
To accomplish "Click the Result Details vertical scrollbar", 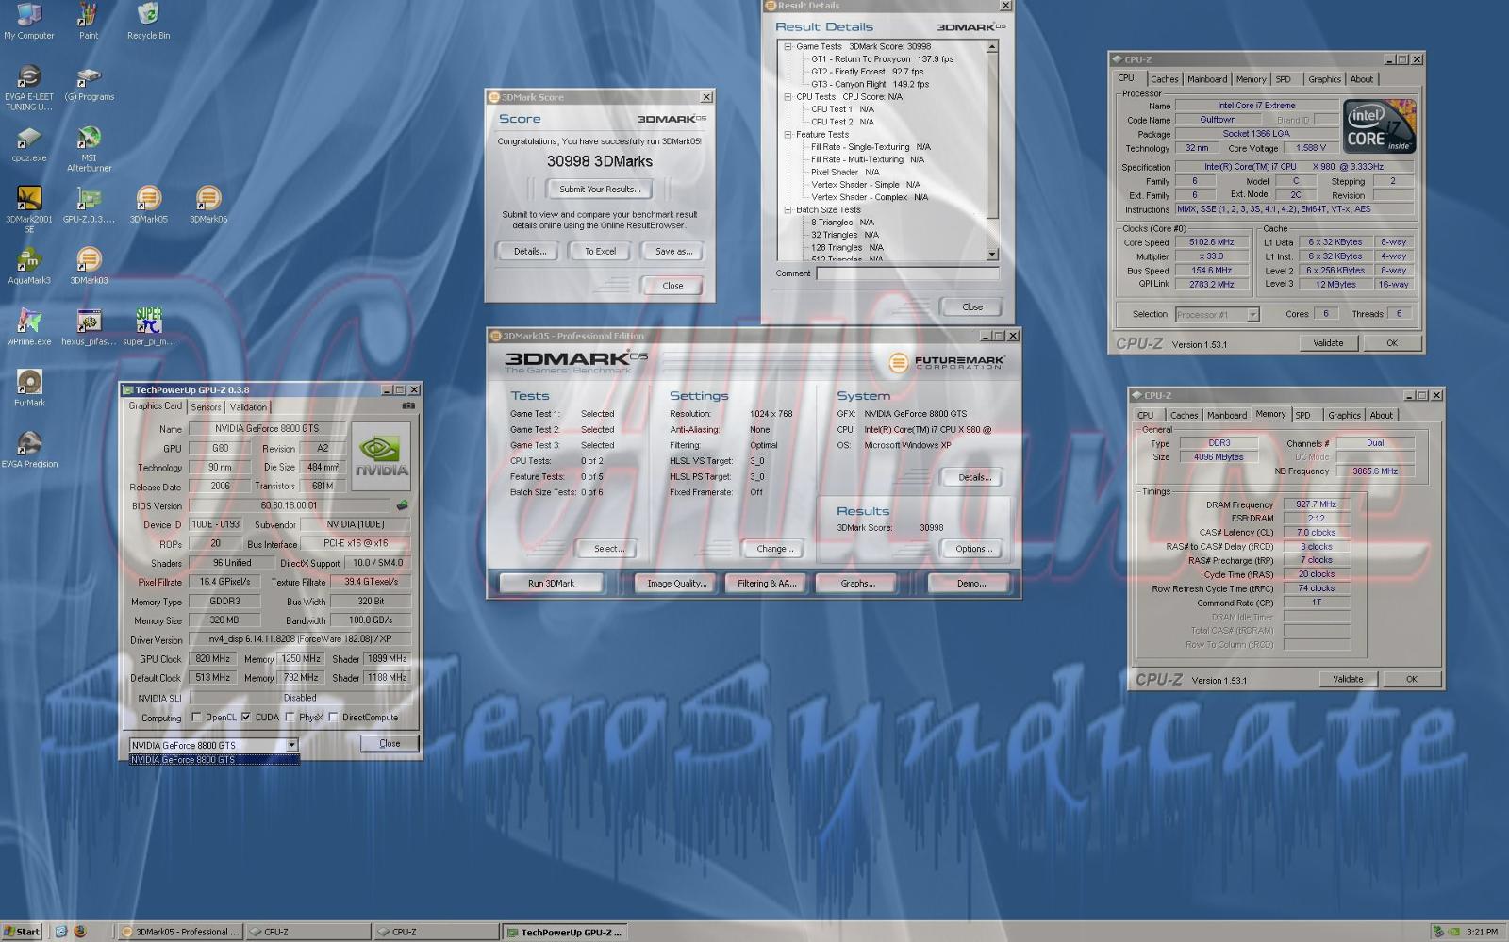I will click(992, 151).
